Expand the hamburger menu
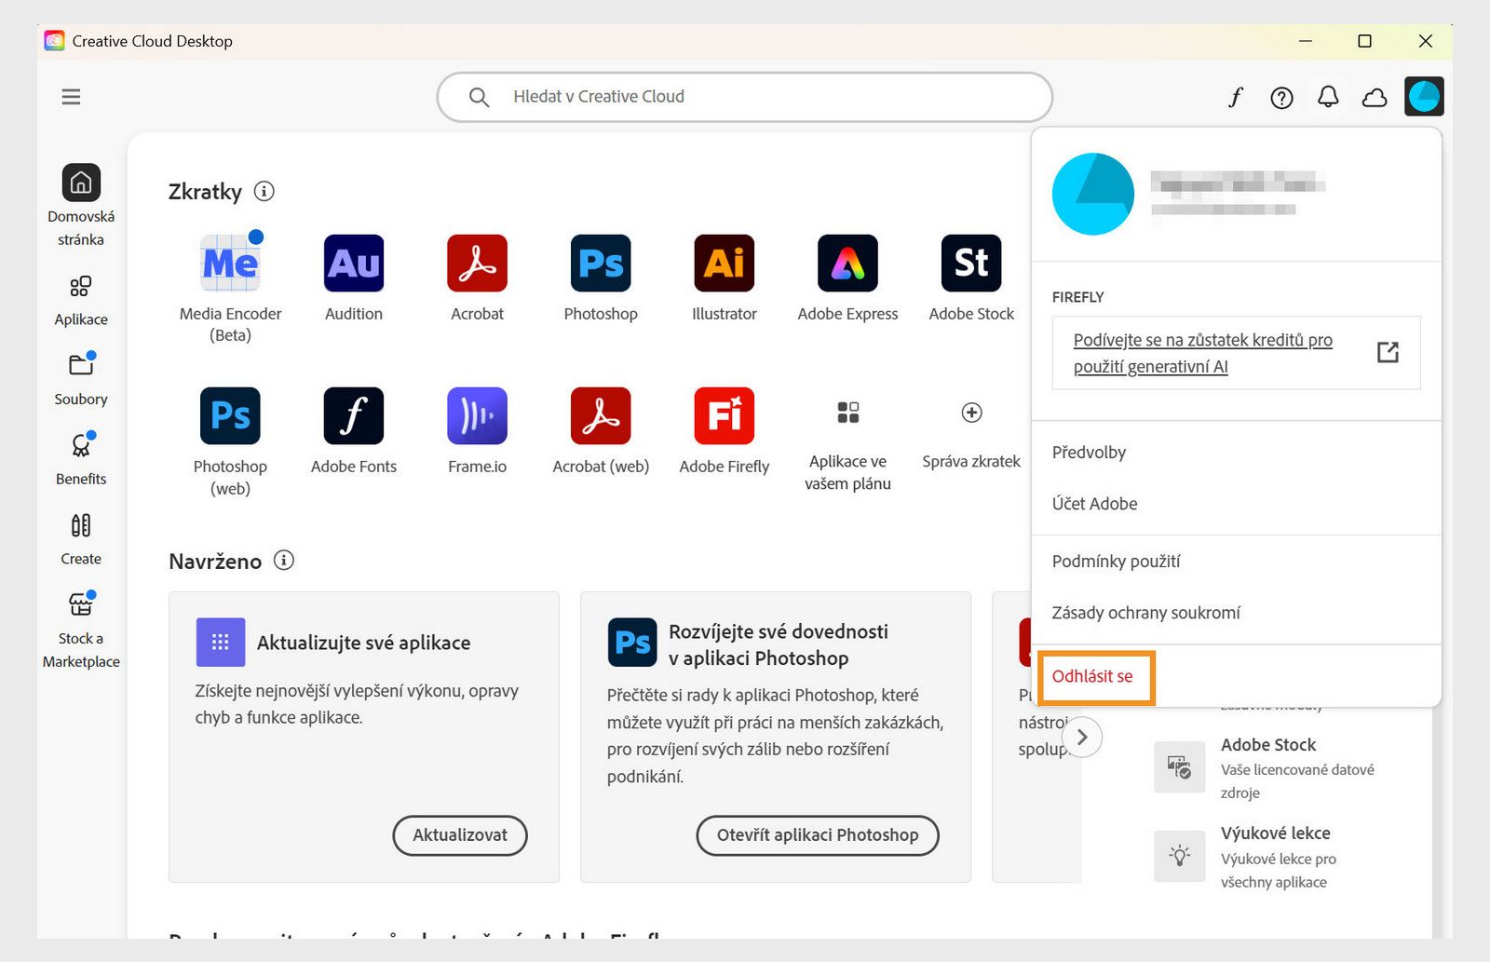Screen dimensions: 1490x962 pos(71,96)
